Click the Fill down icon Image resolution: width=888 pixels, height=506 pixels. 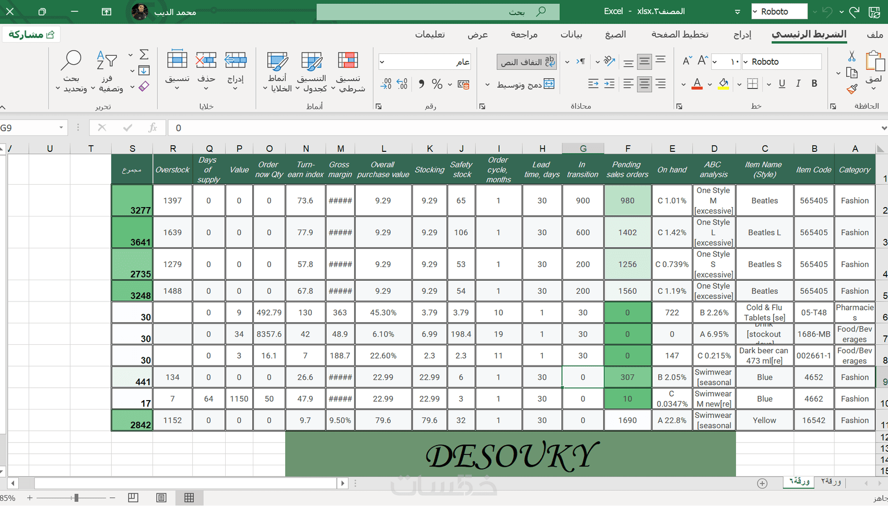tap(144, 70)
